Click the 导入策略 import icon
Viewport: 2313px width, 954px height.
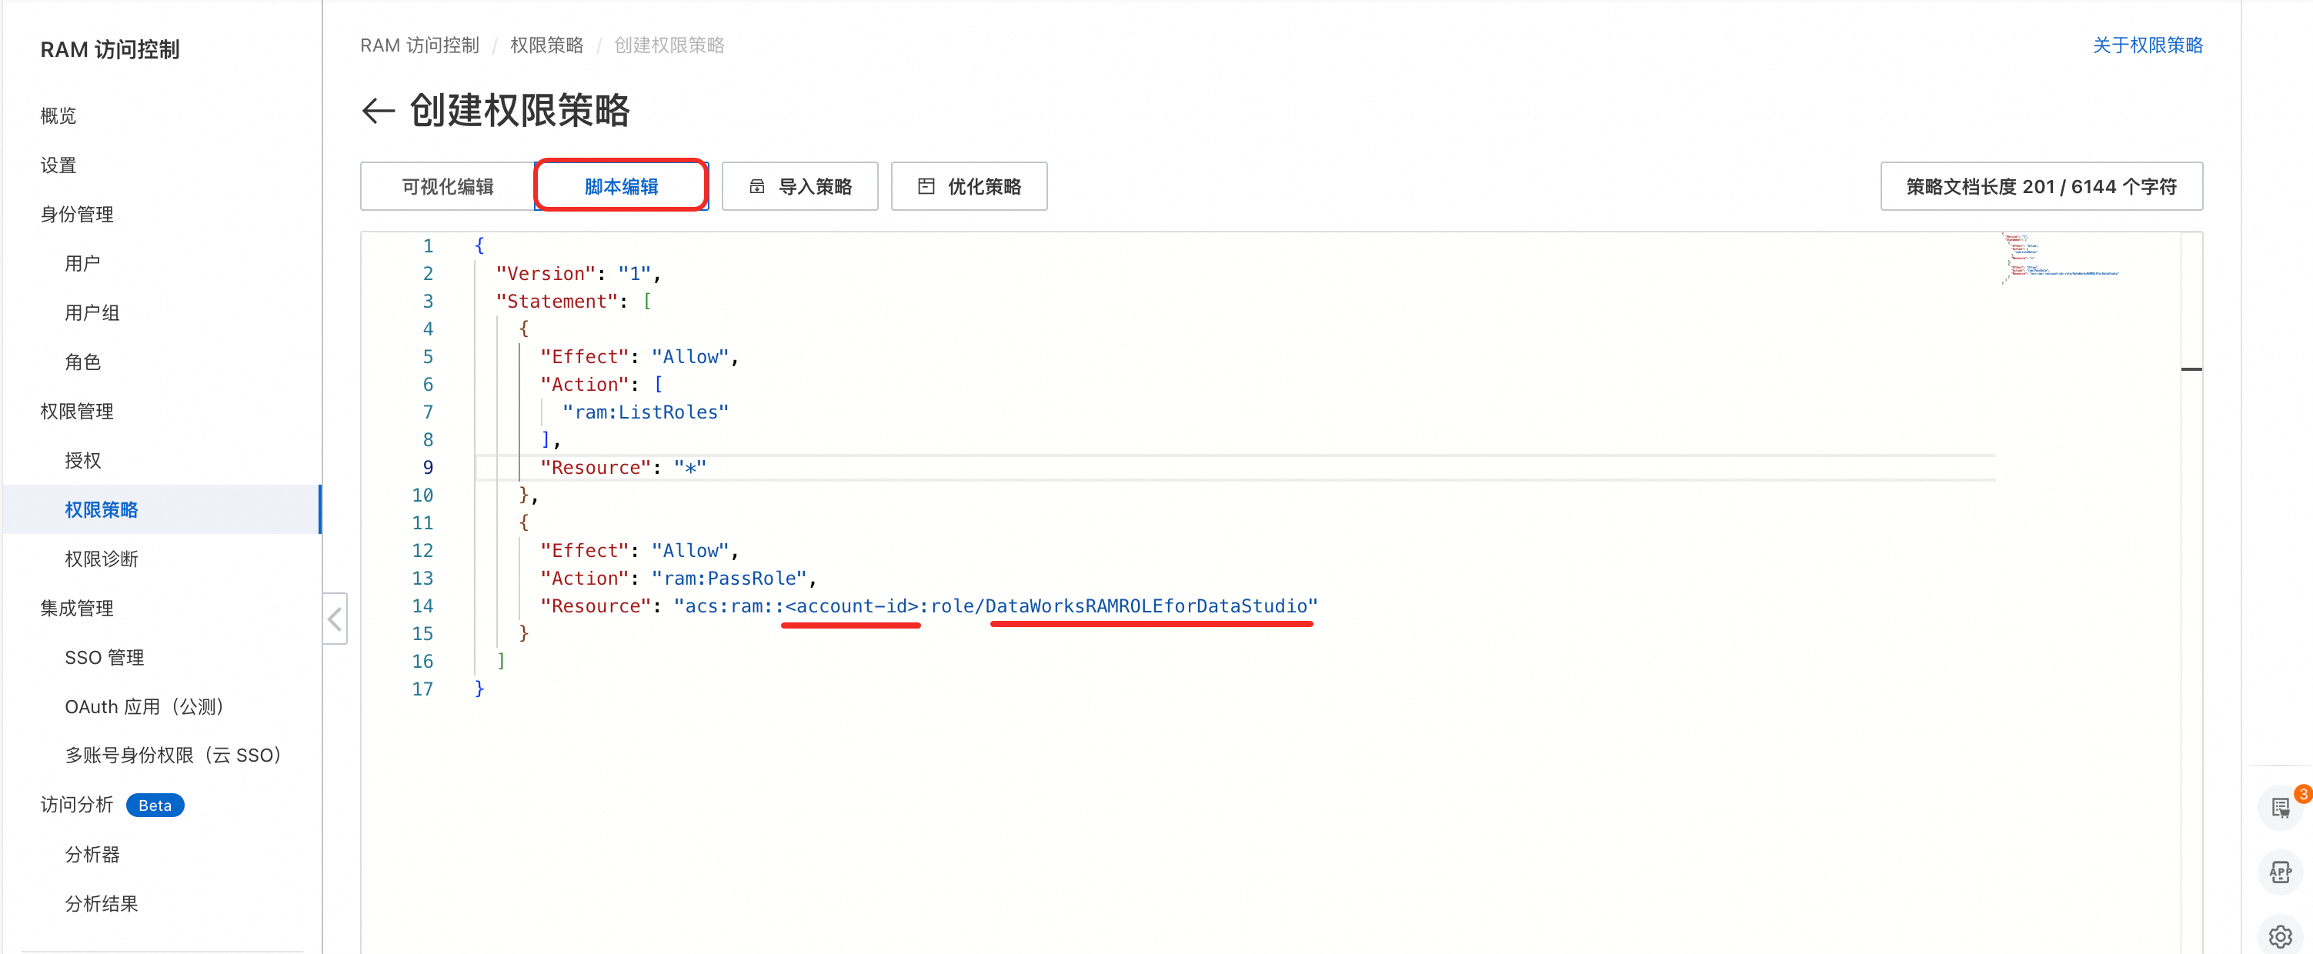[757, 187]
